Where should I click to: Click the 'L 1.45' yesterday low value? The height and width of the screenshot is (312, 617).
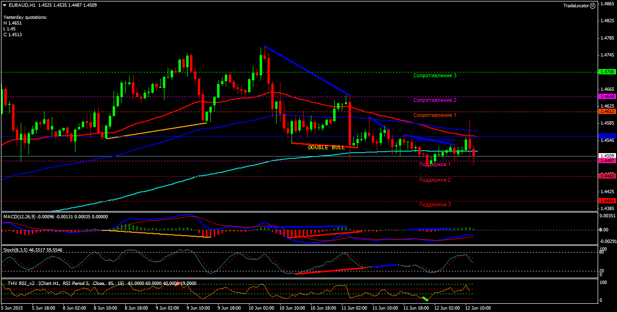click(10, 29)
